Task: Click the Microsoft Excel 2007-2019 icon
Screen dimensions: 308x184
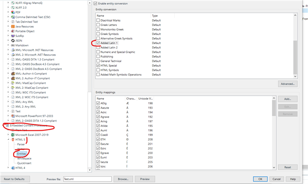Action: [13, 135]
